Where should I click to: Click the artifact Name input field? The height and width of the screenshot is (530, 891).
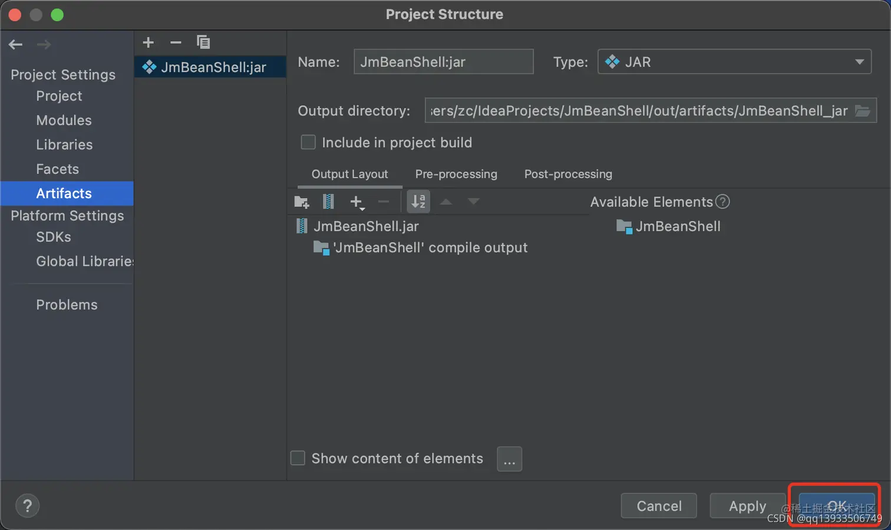[443, 62]
